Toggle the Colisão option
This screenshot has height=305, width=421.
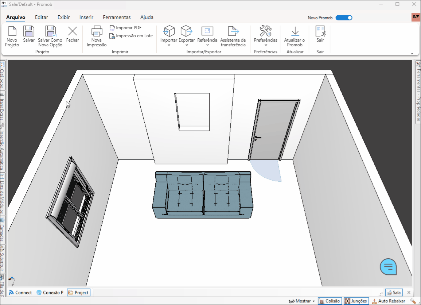pyautogui.click(x=330, y=301)
